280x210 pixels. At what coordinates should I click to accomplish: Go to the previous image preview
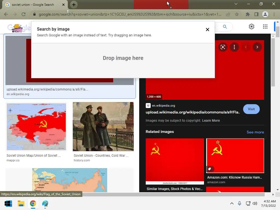point(246,47)
